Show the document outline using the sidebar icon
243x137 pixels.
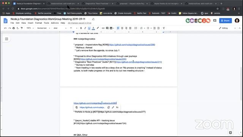[x=6, y=39]
